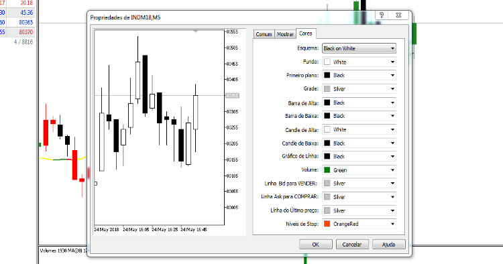Click the Volumes indicator label in background chart
Screen dimensions: 503x264
(64, 251)
